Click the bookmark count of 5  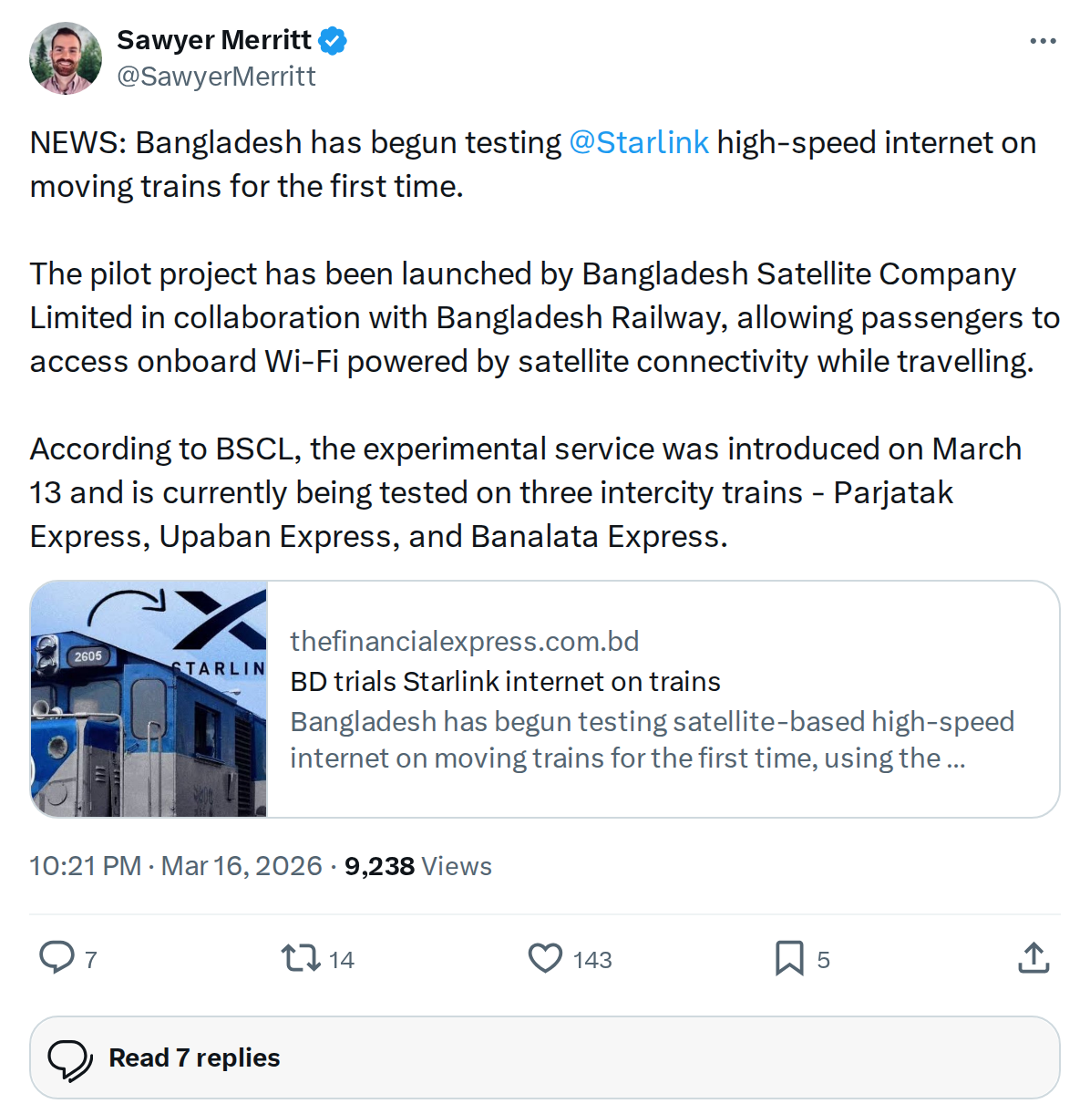tap(825, 958)
